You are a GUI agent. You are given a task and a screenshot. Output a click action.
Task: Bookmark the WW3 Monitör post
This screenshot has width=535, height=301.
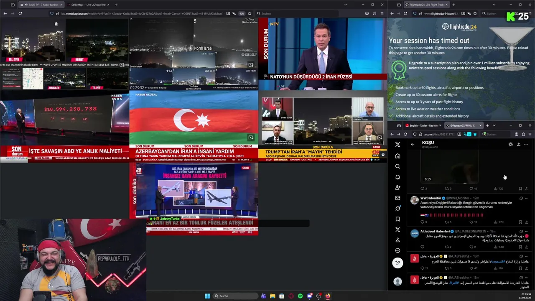[520, 222]
